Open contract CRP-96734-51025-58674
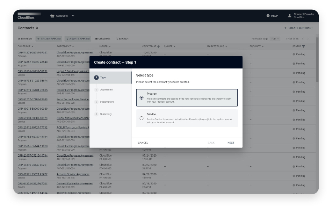This screenshot has height=211, width=332. click(33, 81)
